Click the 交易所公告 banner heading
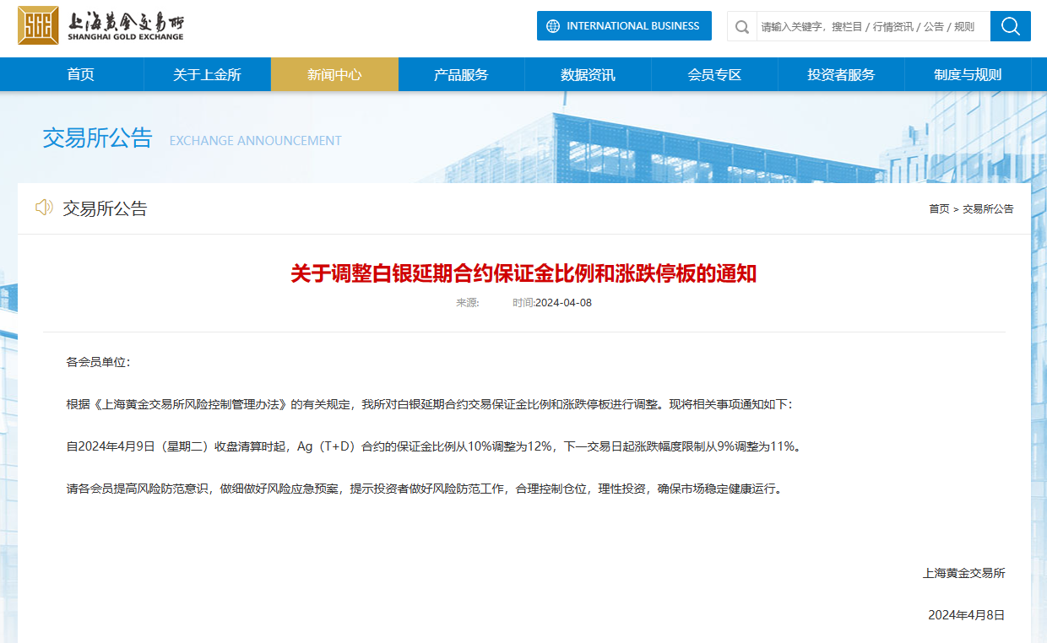Image resolution: width=1047 pixels, height=643 pixels. tap(97, 138)
